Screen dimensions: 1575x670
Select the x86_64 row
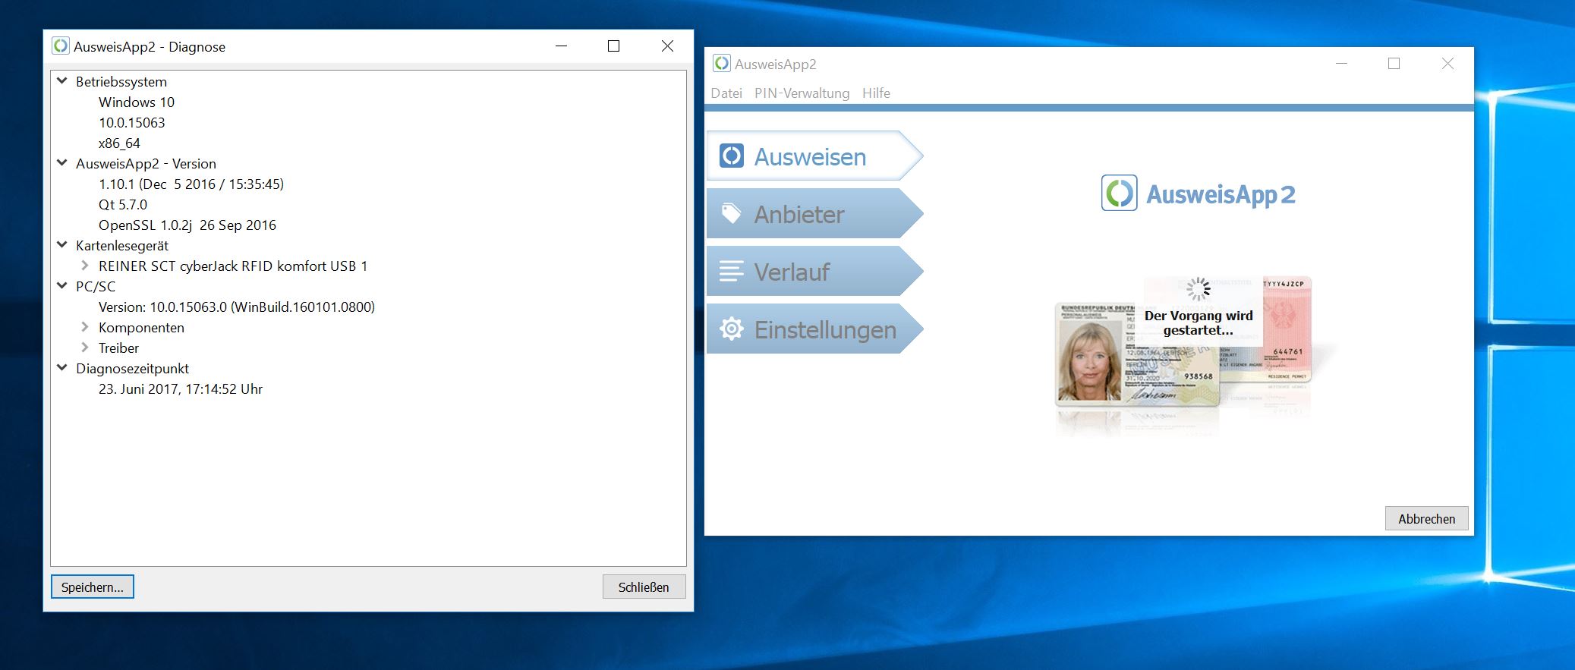[119, 143]
